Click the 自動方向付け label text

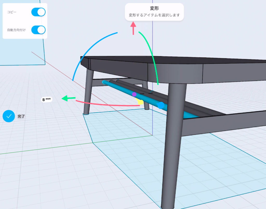pos(16,30)
